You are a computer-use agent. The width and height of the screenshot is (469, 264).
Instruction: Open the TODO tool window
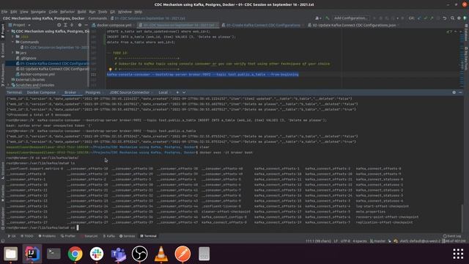click(x=27, y=236)
